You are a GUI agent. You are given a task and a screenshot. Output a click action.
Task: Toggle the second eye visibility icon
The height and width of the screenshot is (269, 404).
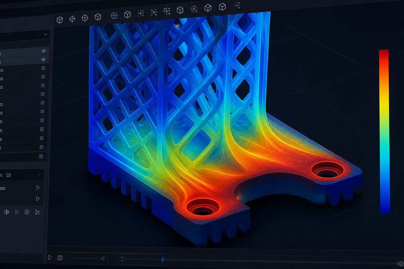point(44,60)
